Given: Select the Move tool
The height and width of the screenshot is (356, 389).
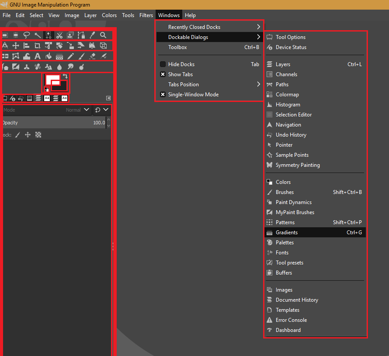Looking at the screenshot, I should click(x=15, y=45).
